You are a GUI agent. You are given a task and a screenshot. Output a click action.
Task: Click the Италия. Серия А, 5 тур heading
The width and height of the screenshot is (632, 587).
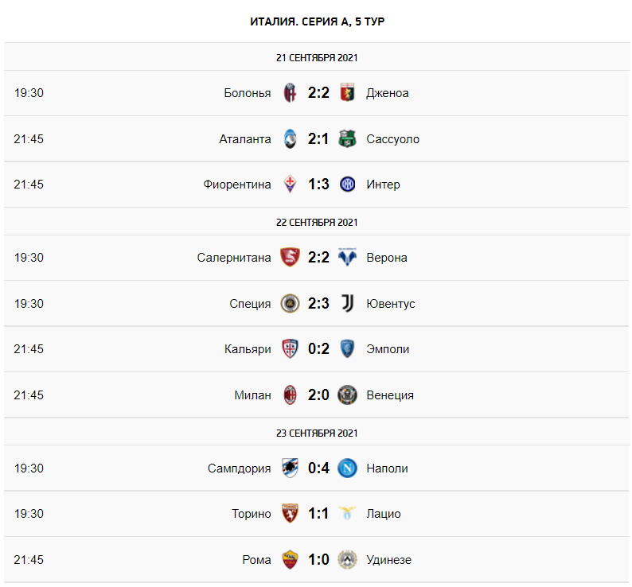click(x=317, y=21)
